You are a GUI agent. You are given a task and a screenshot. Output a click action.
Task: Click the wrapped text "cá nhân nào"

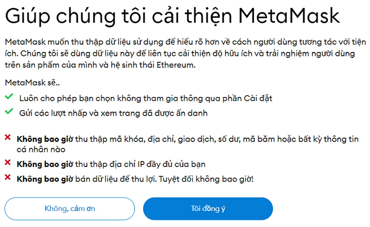click(x=41, y=150)
